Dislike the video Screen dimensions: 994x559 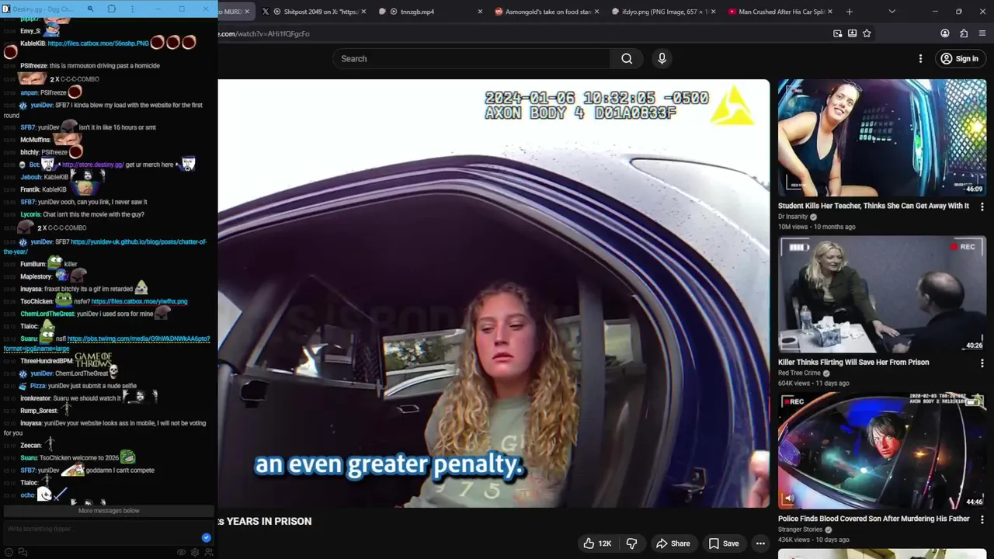coord(631,543)
